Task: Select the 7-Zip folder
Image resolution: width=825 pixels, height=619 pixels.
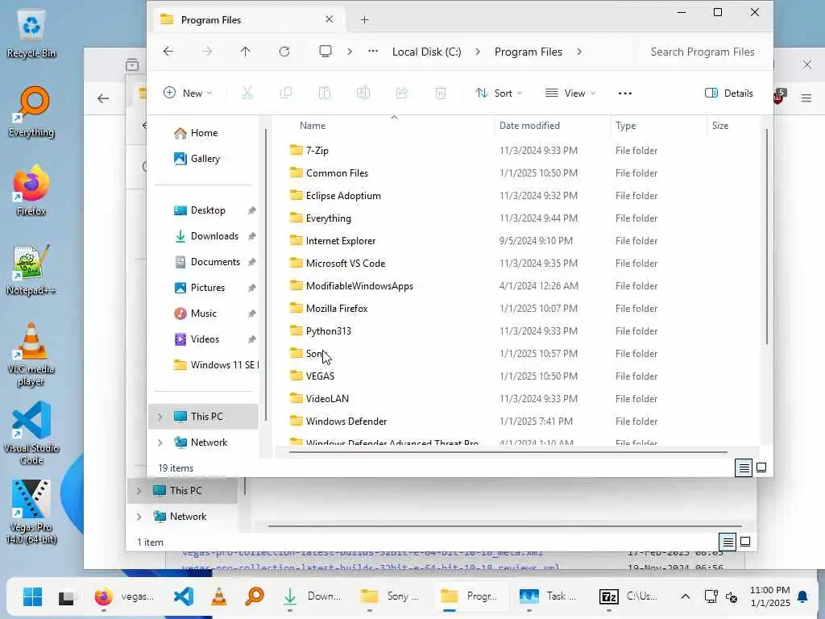Action: [317, 151]
